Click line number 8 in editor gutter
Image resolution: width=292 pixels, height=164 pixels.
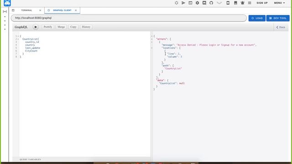tap(16, 56)
